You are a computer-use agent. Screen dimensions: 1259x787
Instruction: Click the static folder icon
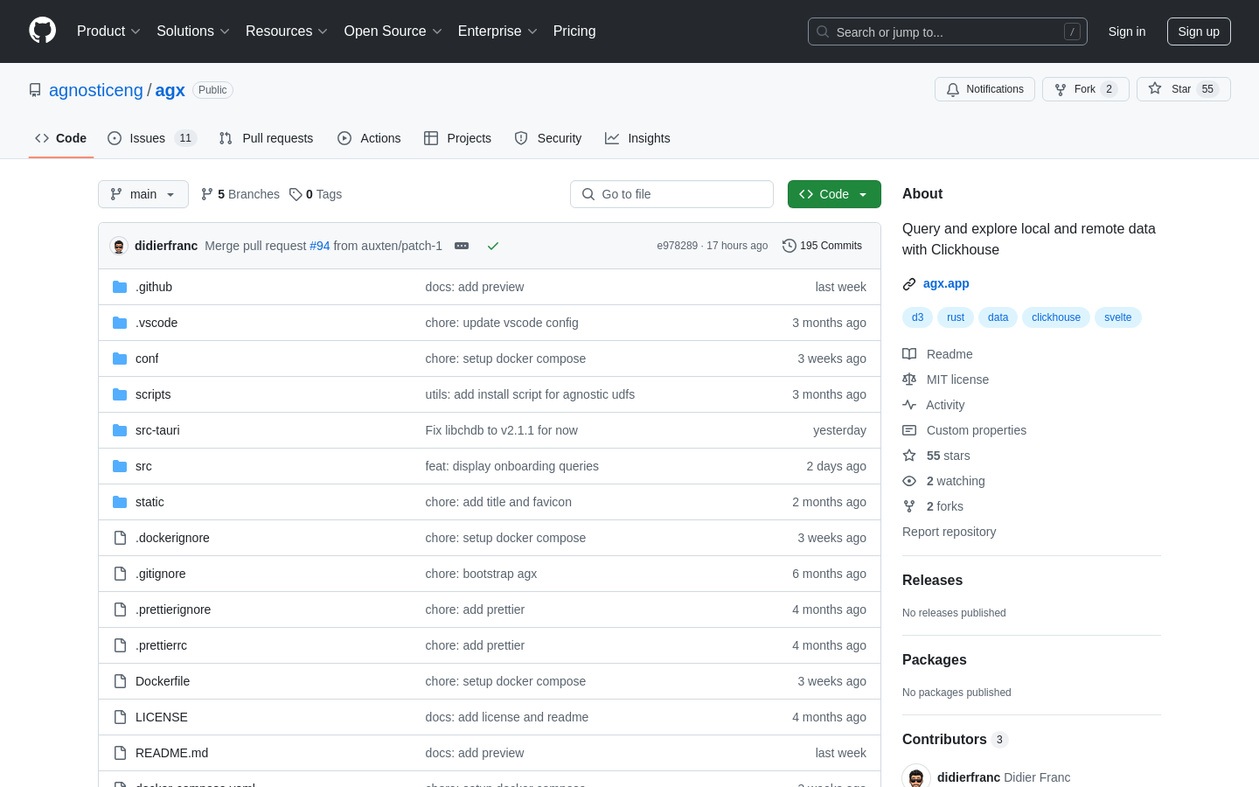click(x=120, y=502)
